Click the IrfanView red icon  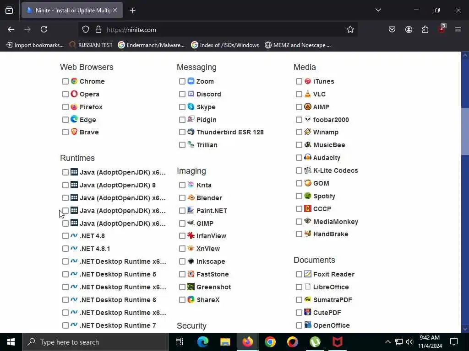tap(191, 235)
